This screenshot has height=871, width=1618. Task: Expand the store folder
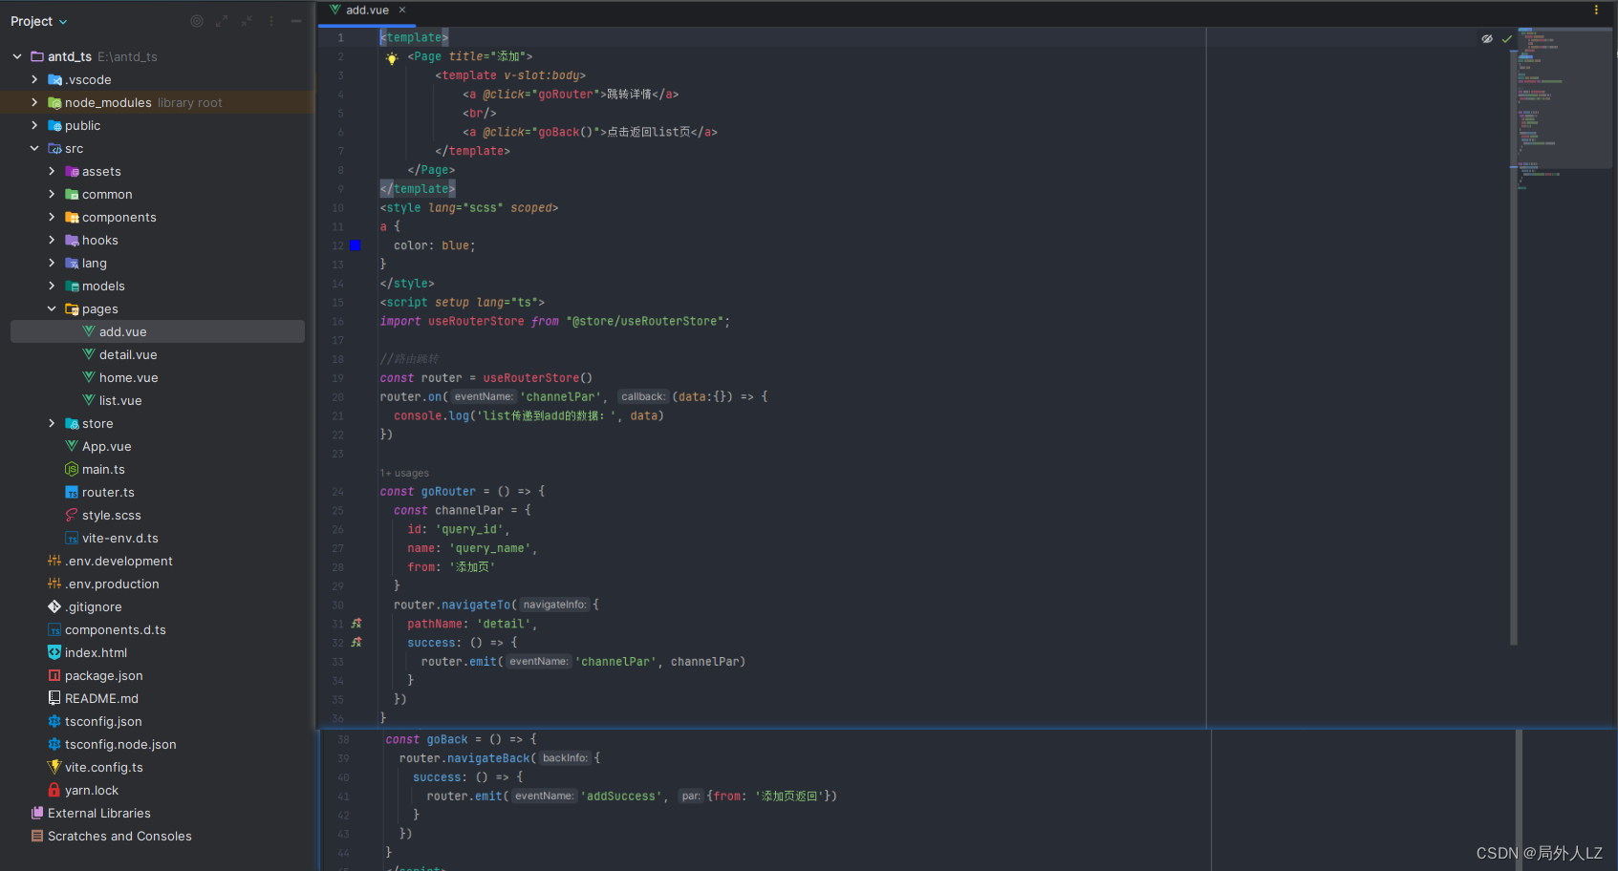(x=52, y=423)
